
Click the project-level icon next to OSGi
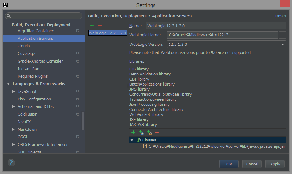point(78,137)
